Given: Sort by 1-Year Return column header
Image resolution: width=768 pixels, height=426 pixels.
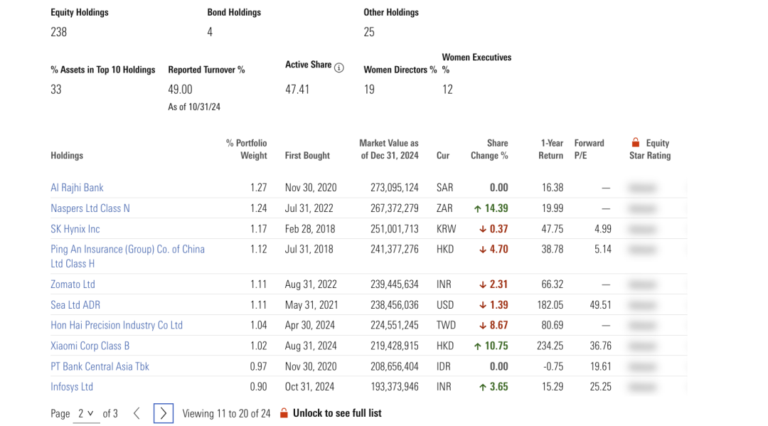Looking at the screenshot, I should pos(551,149).
